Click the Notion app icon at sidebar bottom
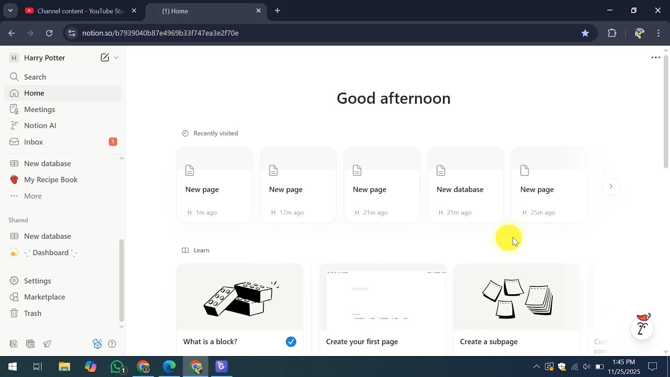The height and width of the screenshot is (377, 670). click(x=14, y=344)
